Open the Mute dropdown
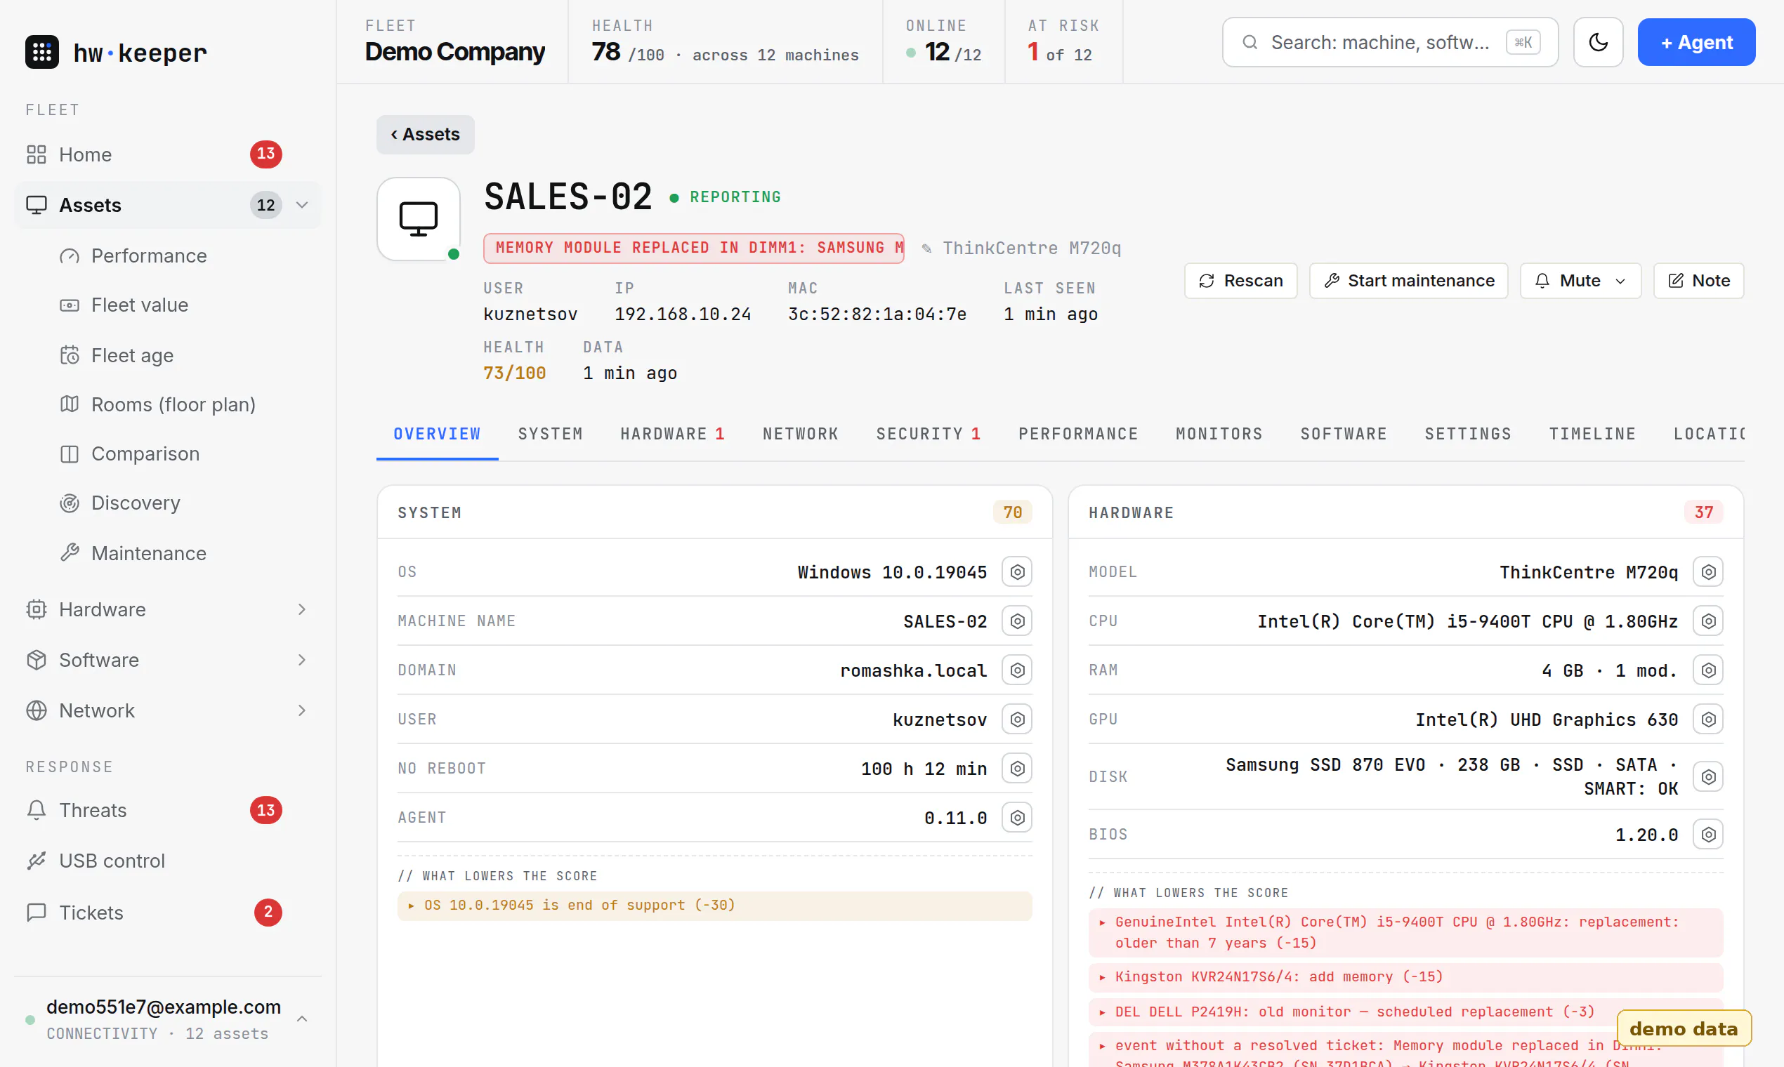Screen dimensions: 1784x1067 [x=1580, y=280]
